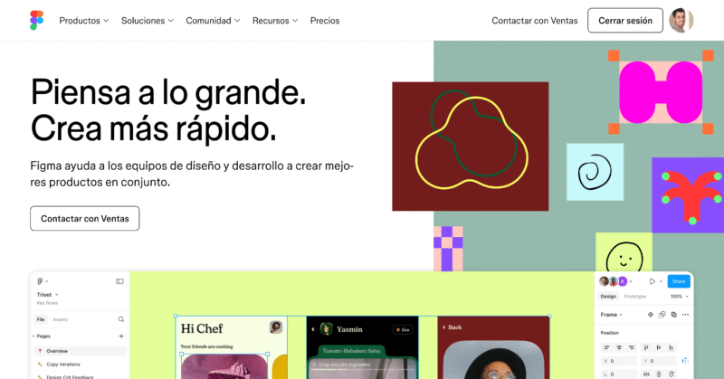Select the Align bottom icon

click(x=672, y=347)
